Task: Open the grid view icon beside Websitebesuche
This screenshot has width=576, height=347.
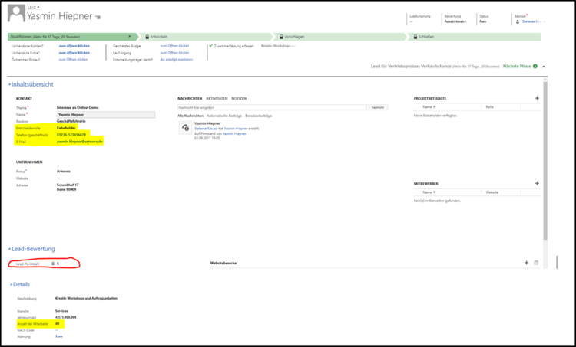Action: (536, 263)
